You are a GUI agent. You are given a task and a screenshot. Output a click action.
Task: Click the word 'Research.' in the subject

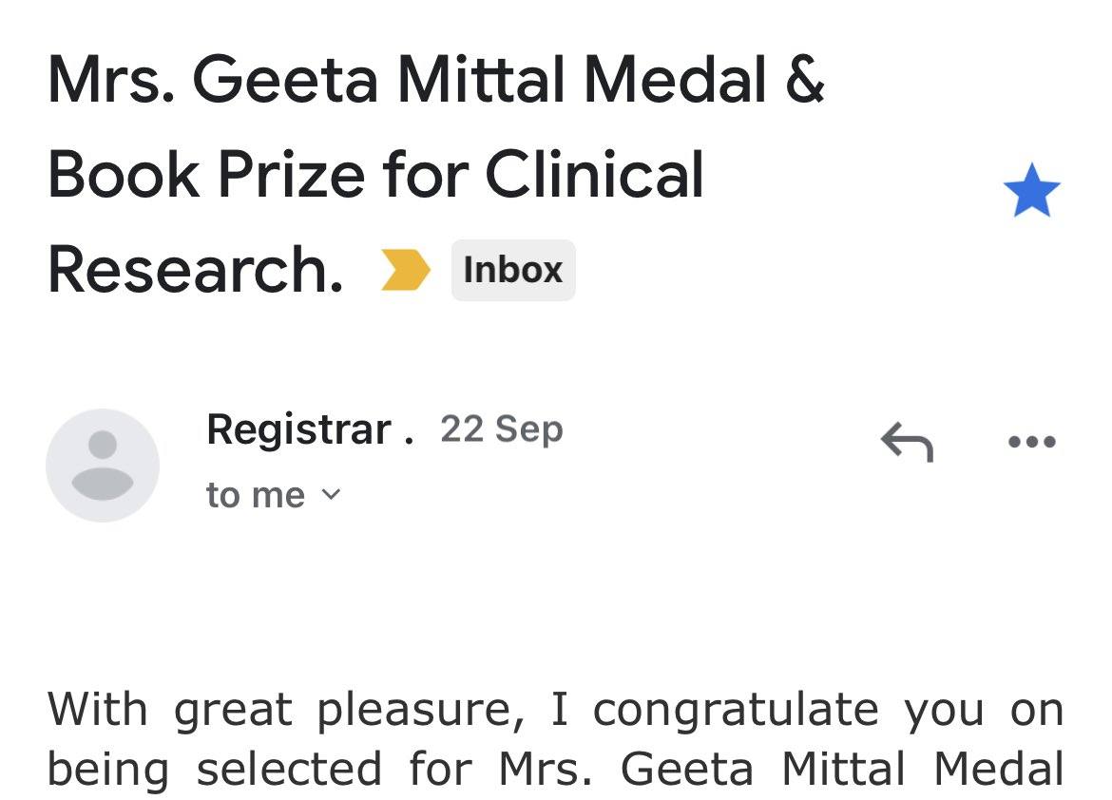pos(196,270)
